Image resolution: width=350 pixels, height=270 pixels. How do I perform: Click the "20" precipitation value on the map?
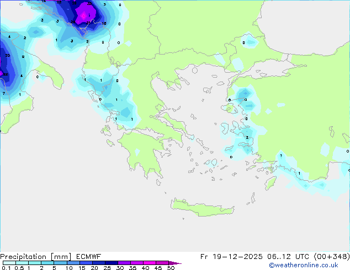click(x=8, y=56)
